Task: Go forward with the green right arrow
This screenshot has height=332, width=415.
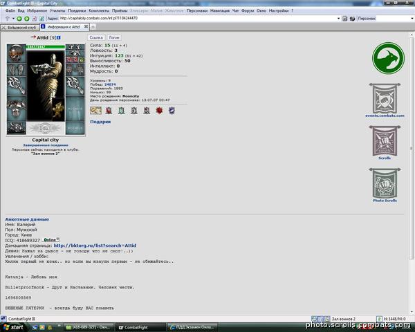Action: 27,19
